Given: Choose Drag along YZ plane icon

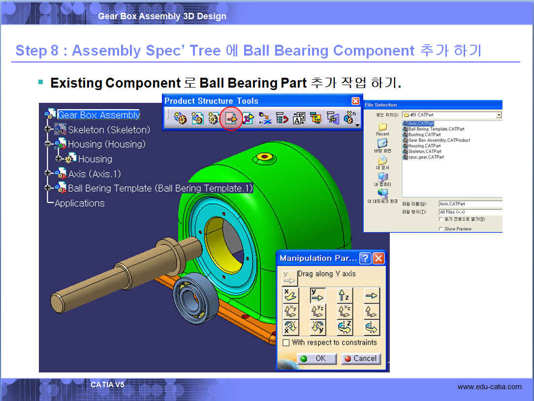Looking at the screenshot, I should [317, 311].
